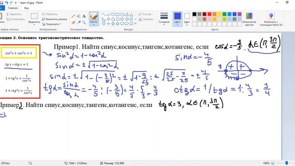The height and width of the screenshot is (166, 295).
Task: Pick the Right arrow shape
Action: [122, 19]
